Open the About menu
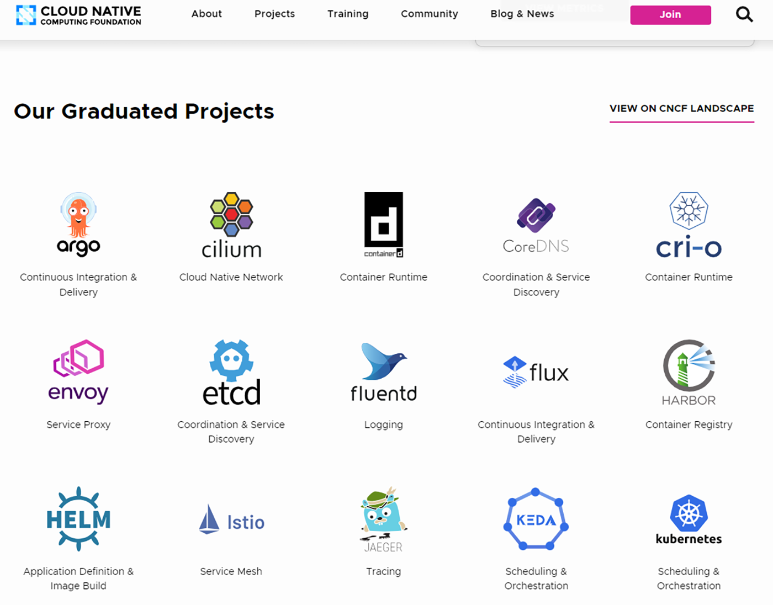This screenshot has width=773, height=605. [x=207, y=14]
